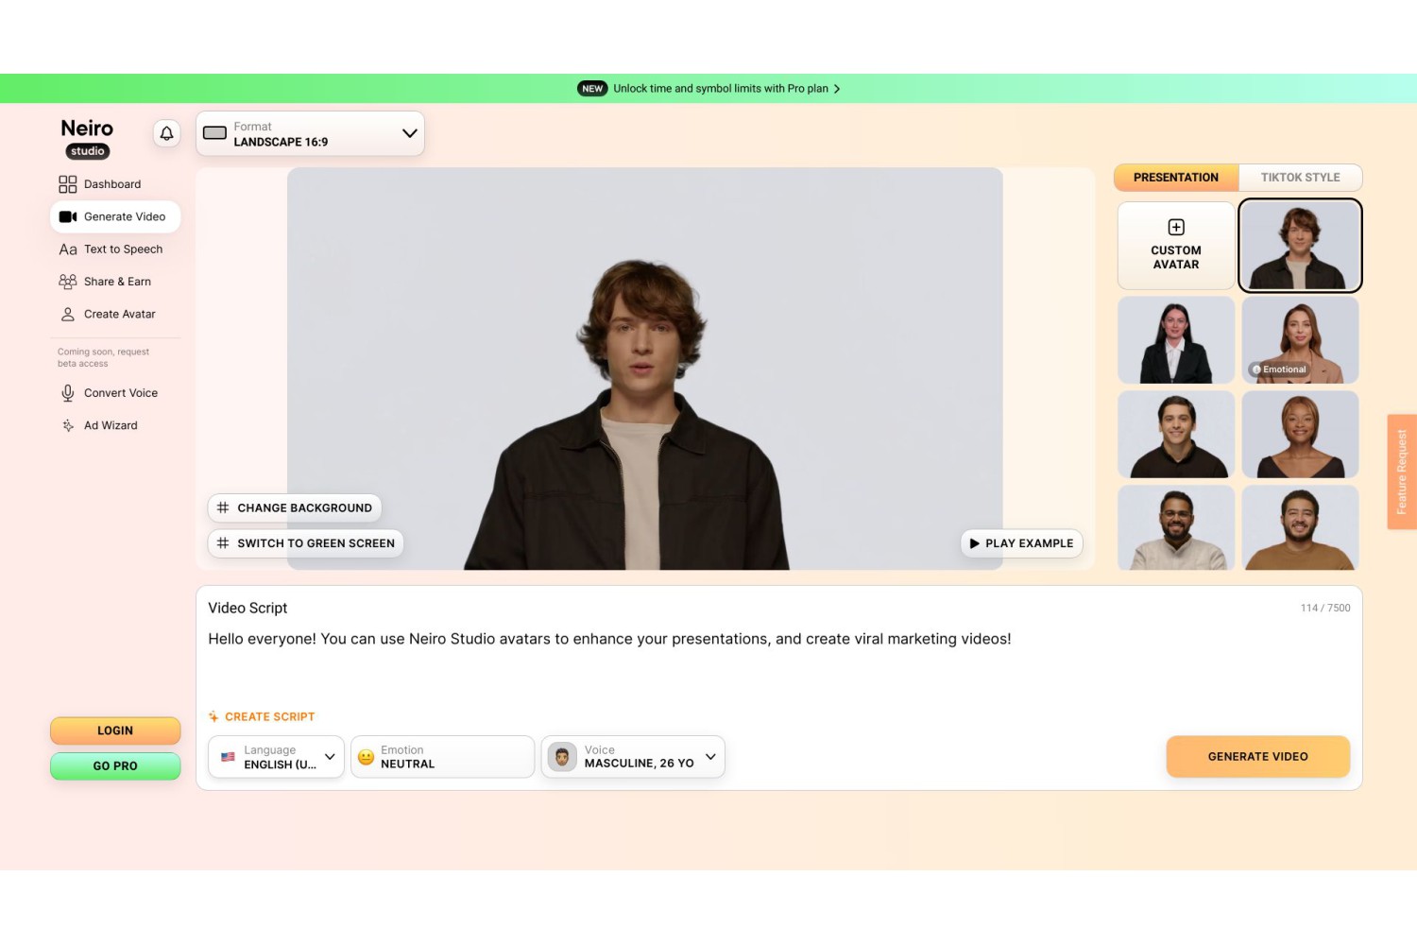Click the Text to Speech Aa icon

click(68, 249)
